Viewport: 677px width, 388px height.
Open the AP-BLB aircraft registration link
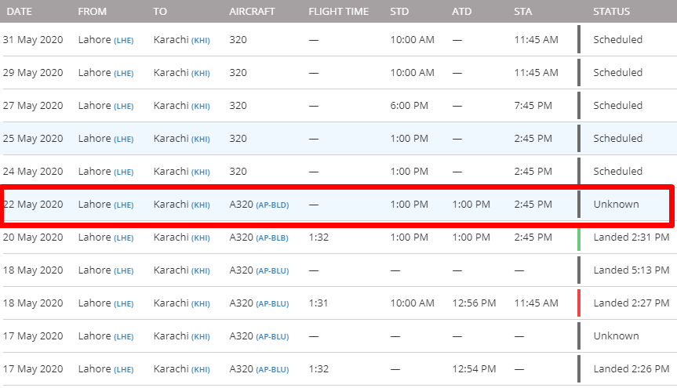point(272,238)
